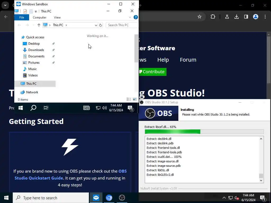Click the Search This PC field
The height and width of the screenshot is (203, 271).
coord(122,25)
